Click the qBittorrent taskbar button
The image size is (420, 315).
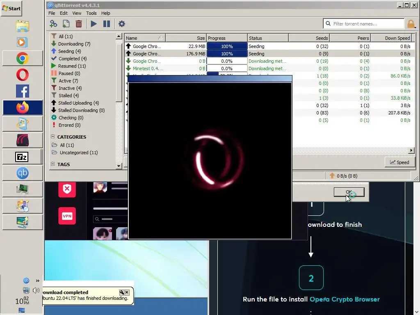pyautogui.click(x=23, y=173)
